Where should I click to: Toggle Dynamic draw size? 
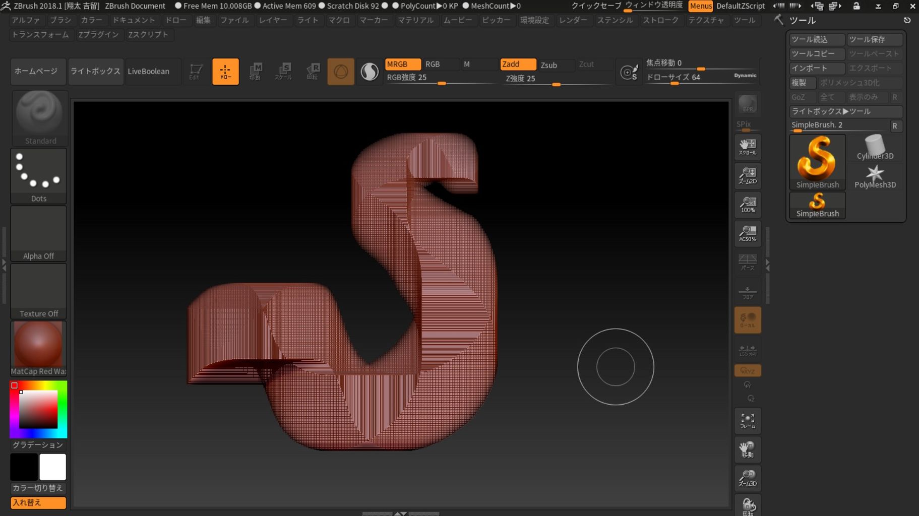(745, 76)
